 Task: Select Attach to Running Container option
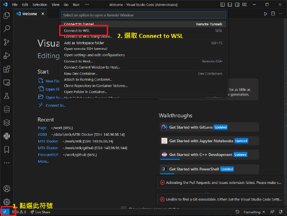pos(143,79)
